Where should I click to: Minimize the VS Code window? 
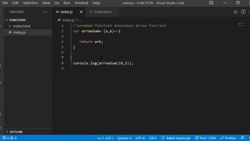point(225,3)
